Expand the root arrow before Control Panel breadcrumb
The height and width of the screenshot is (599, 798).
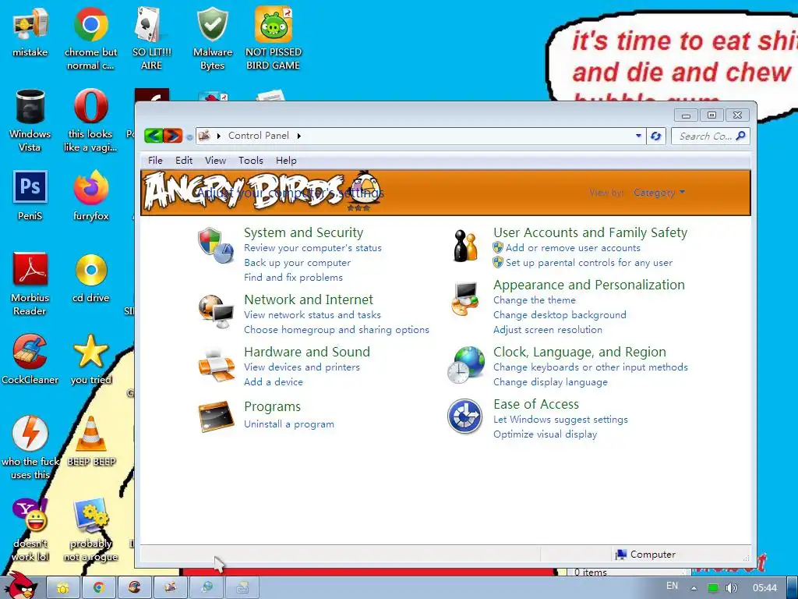219,136
